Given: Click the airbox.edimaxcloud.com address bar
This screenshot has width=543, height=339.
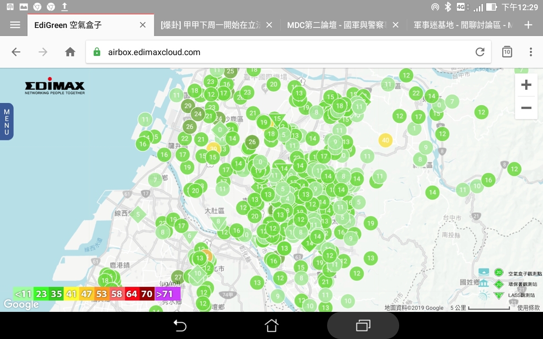Looking at the screenshot, I should click(288, 52).
